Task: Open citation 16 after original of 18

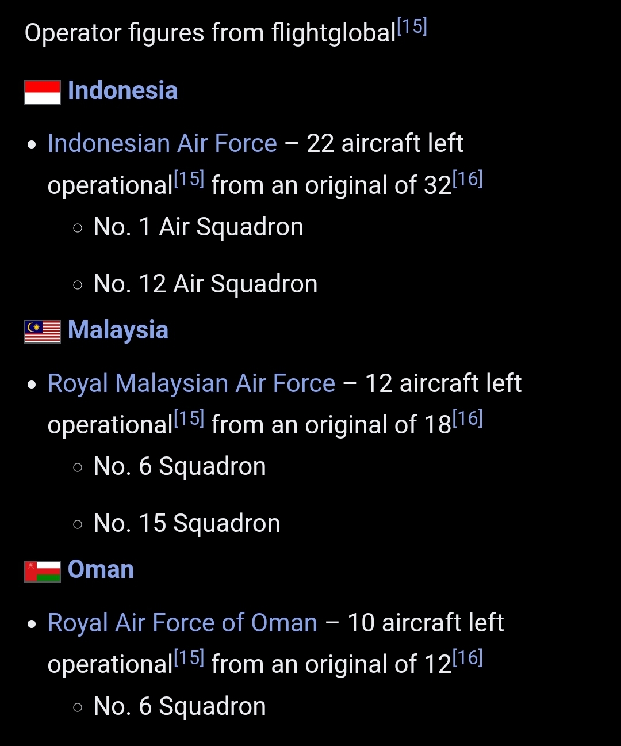Action: 467,418
